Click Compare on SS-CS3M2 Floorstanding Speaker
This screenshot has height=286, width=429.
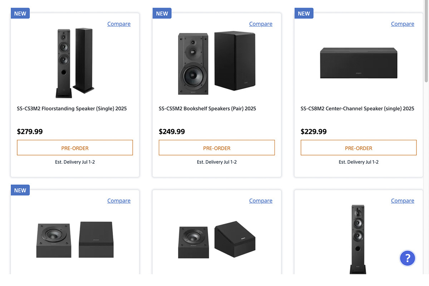pos(119,24)
